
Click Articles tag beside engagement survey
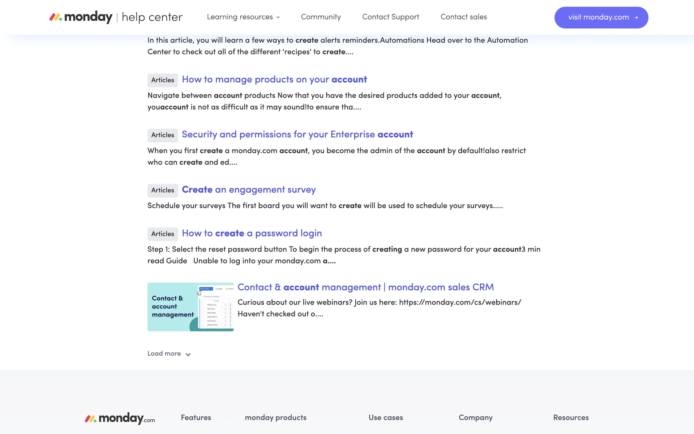click(163, 190)
